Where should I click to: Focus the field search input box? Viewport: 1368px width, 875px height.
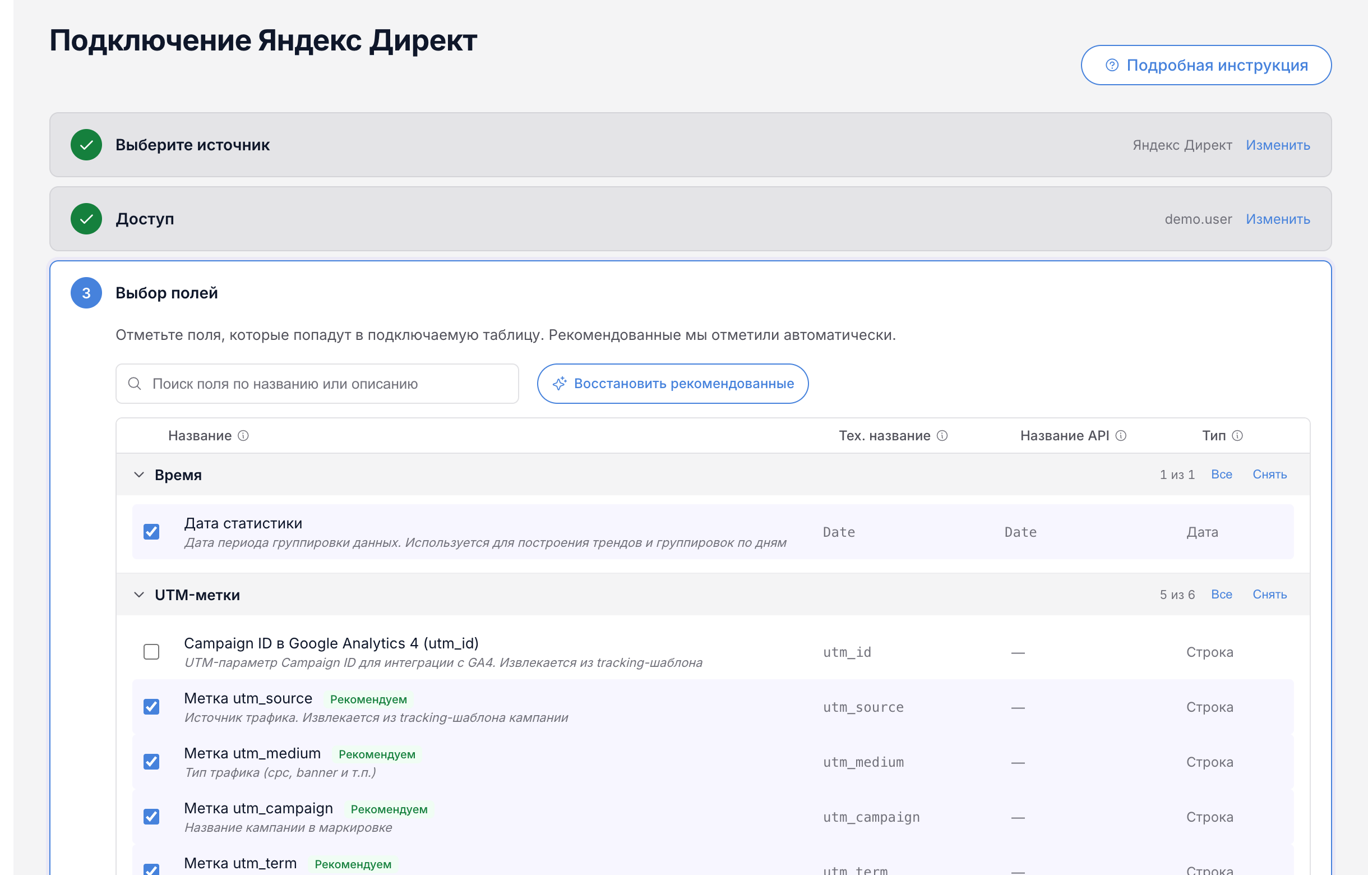coord(317,384)
